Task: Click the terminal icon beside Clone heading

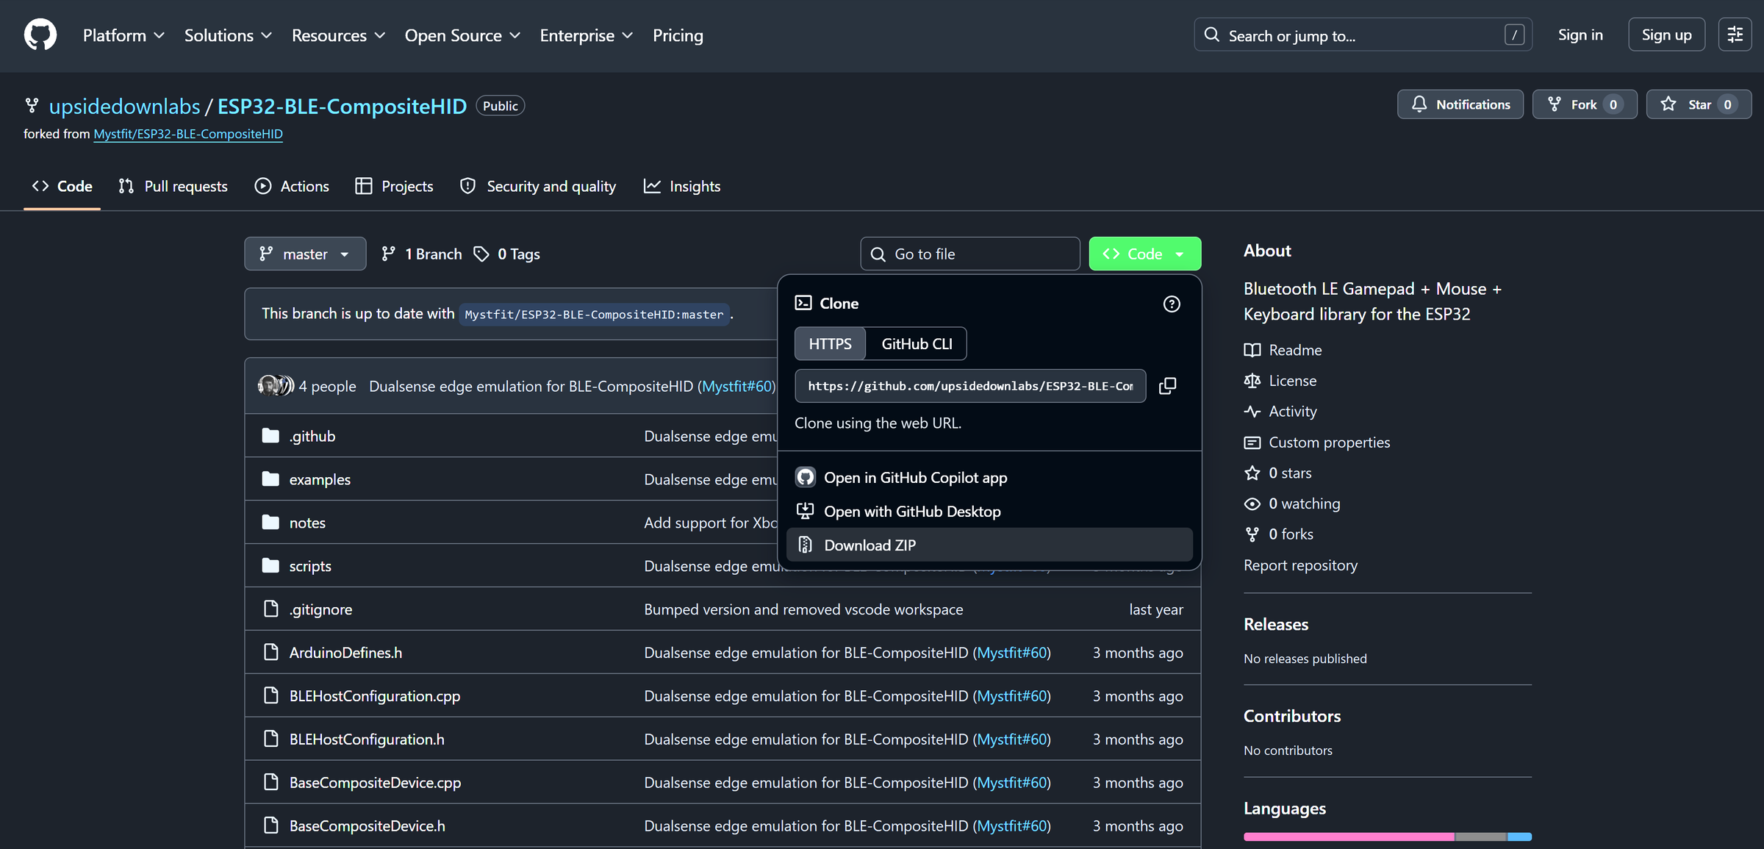Action: click(803, 303)
